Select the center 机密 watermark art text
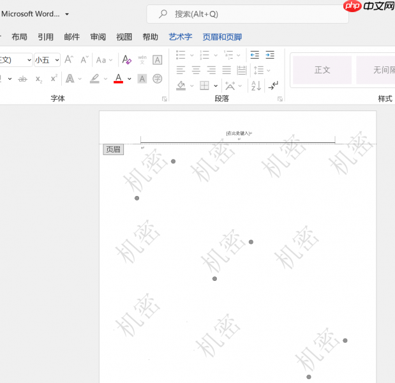 point(224,251)
